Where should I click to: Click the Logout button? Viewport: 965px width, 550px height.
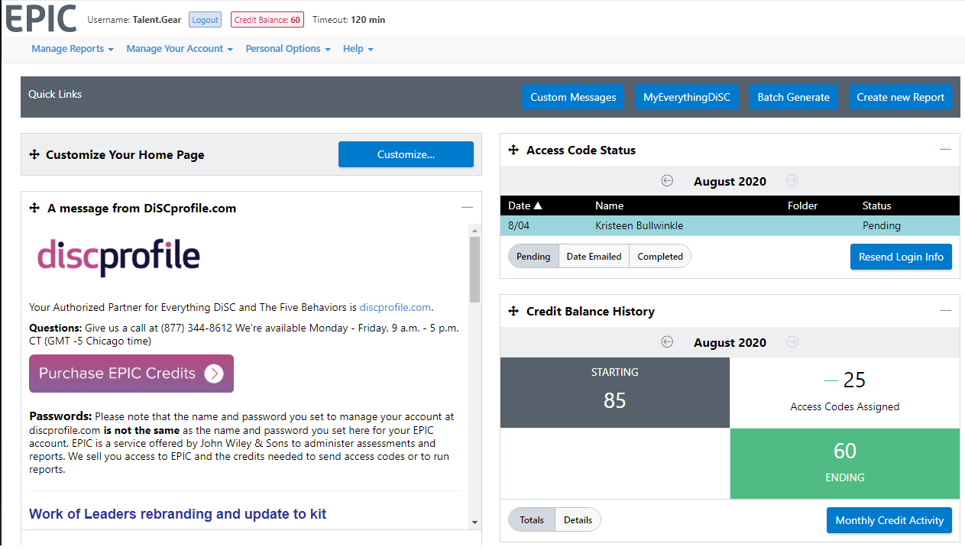coord(206,20)
